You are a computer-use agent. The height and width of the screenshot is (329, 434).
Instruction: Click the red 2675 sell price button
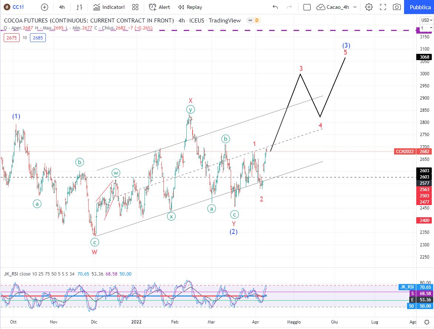pos(11,38)
